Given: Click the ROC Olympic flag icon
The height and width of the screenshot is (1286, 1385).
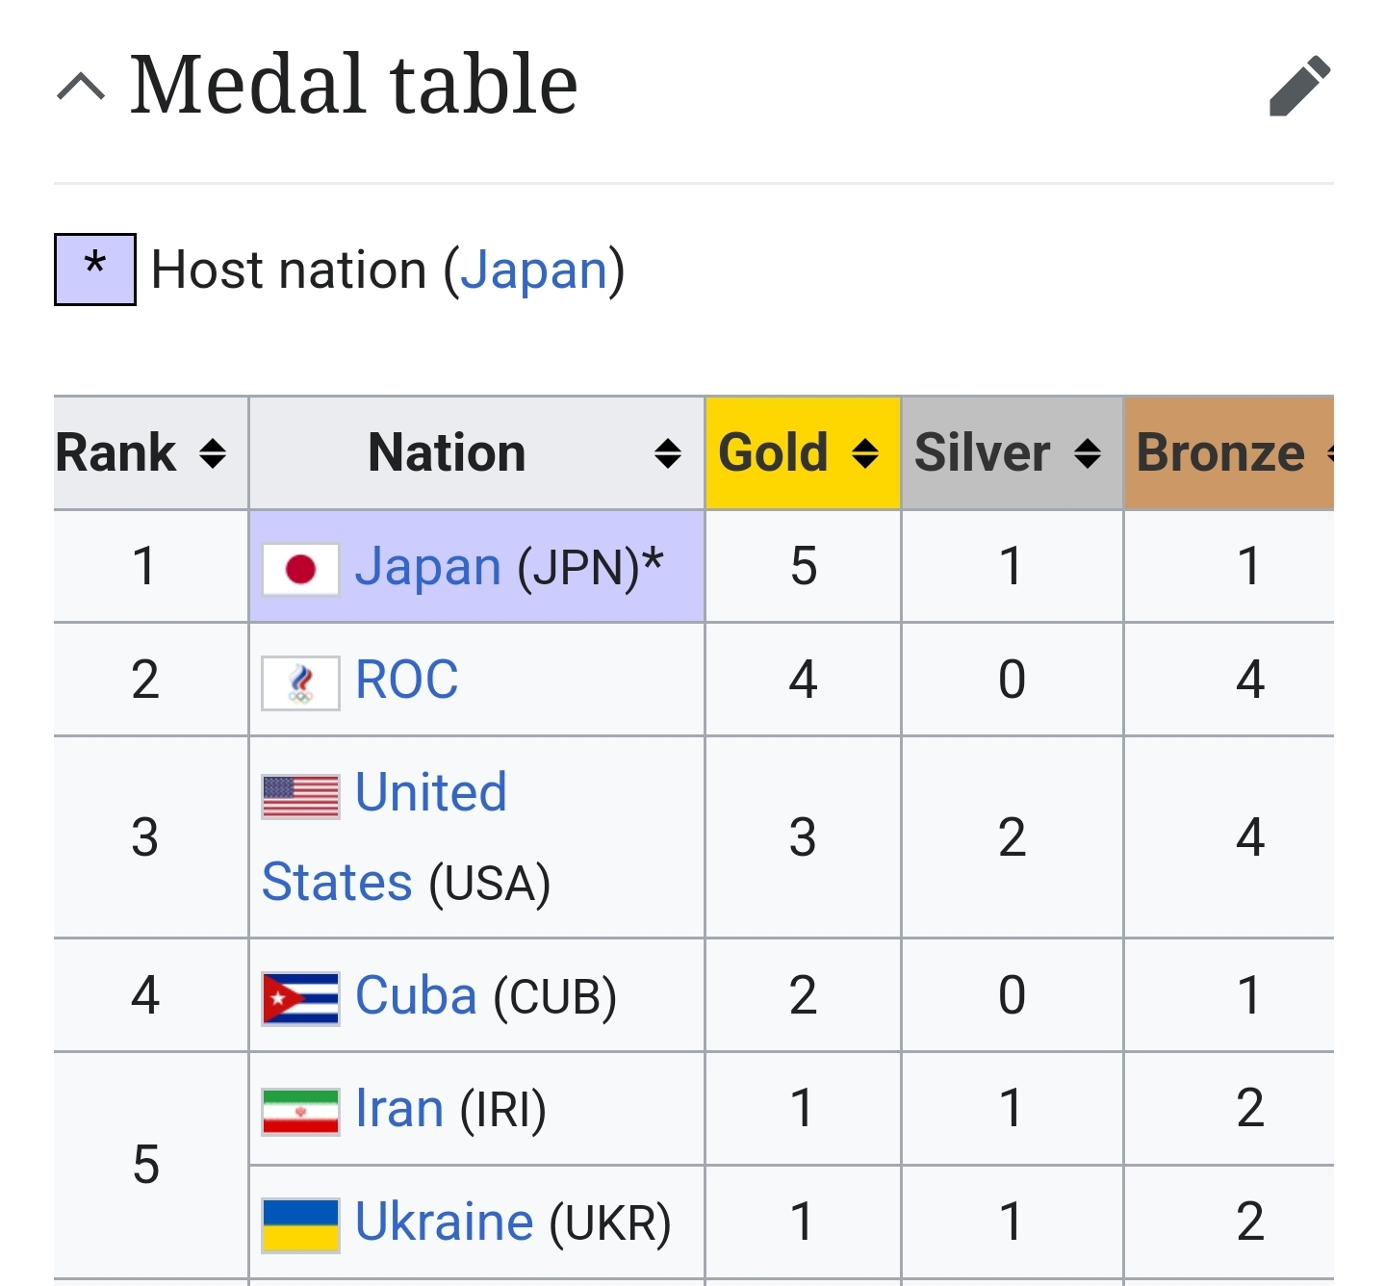Looking at the screenshot, I should point(300,682).
